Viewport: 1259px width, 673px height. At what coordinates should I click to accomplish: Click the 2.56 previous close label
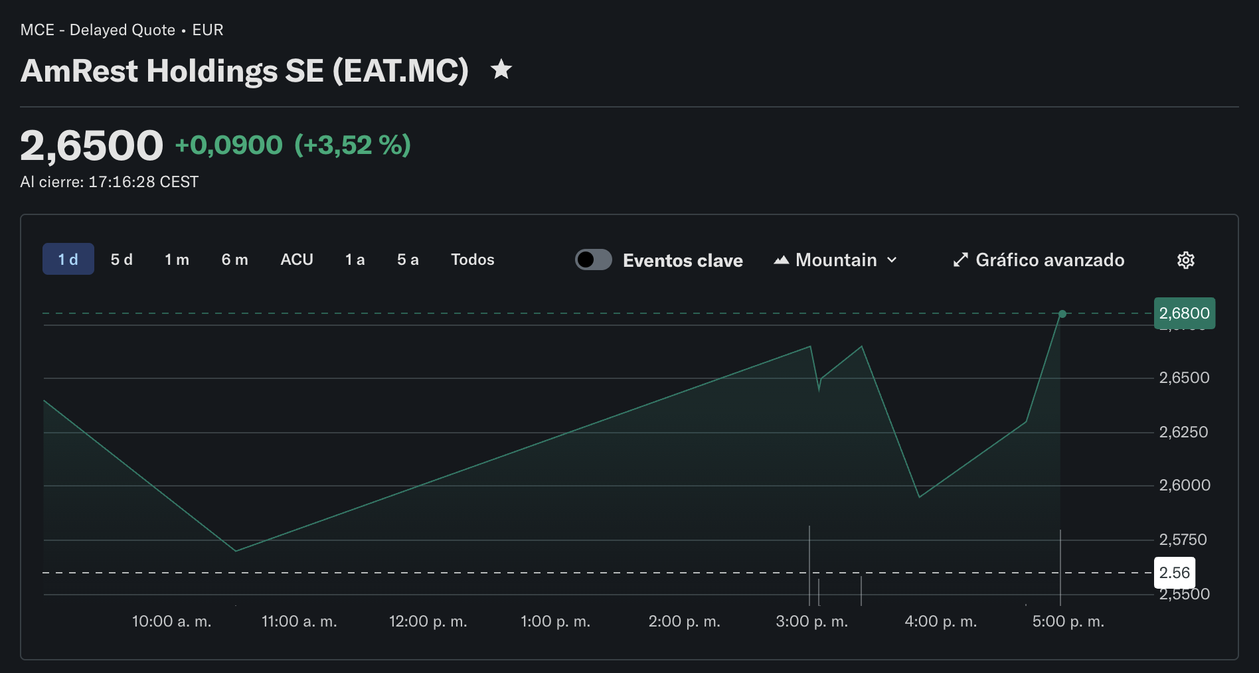coord(1175,573)
